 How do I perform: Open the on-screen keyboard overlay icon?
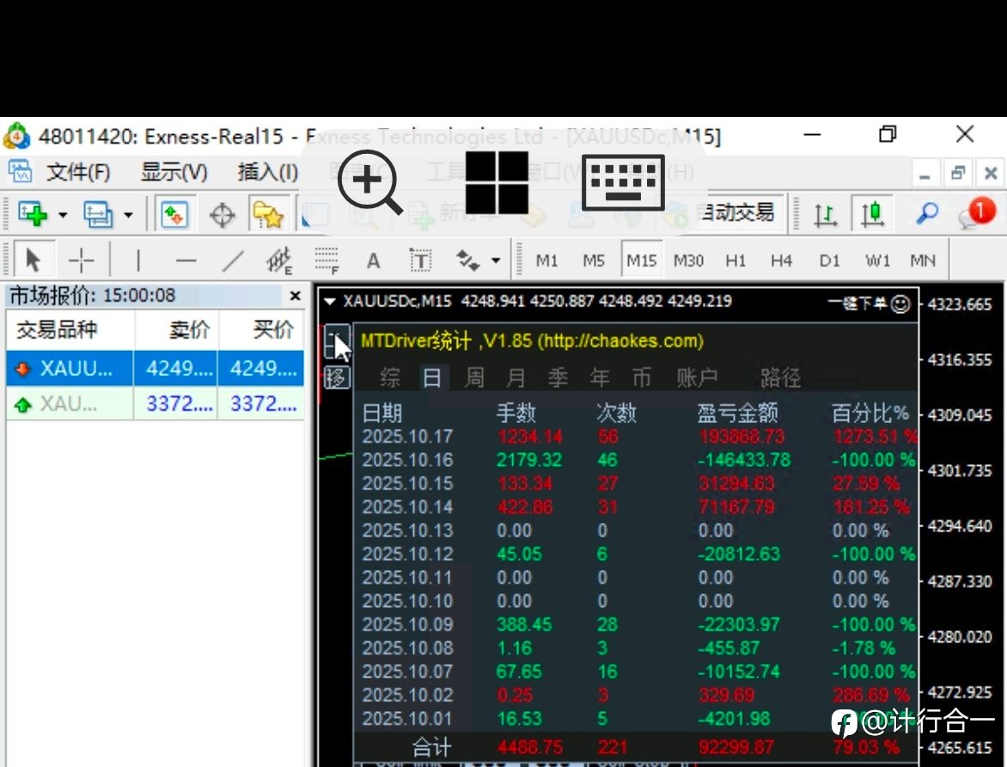click(x=623, y=182)
